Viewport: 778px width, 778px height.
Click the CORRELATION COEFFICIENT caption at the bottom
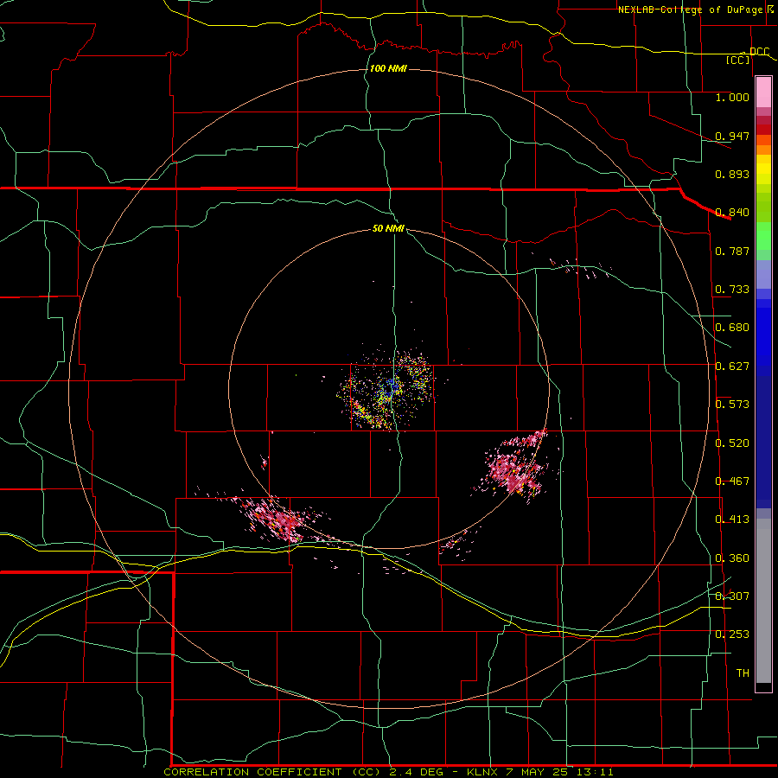coord(388,772)
